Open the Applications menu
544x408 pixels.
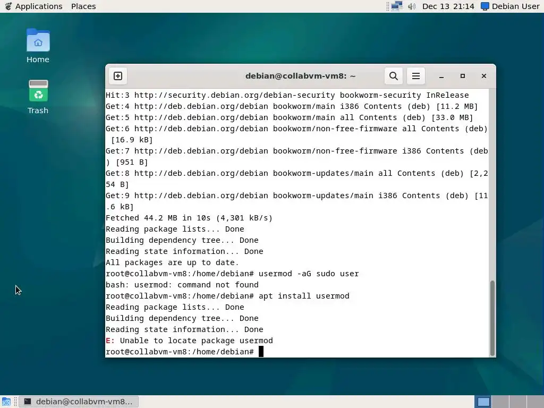coord(39,6)
